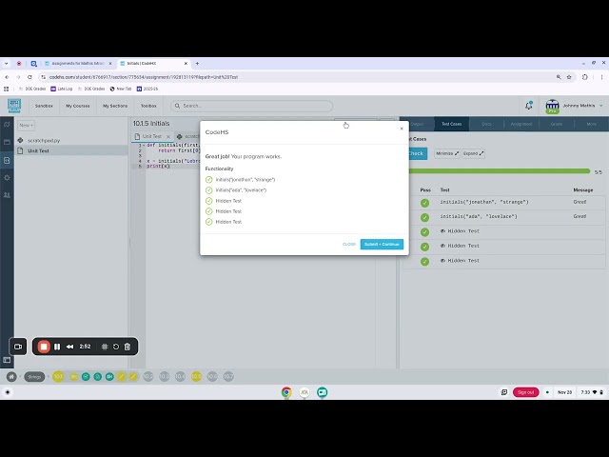Jump to lesson 10.3 bubble
This screenshot has width=609, height=457.
[165, 377]
